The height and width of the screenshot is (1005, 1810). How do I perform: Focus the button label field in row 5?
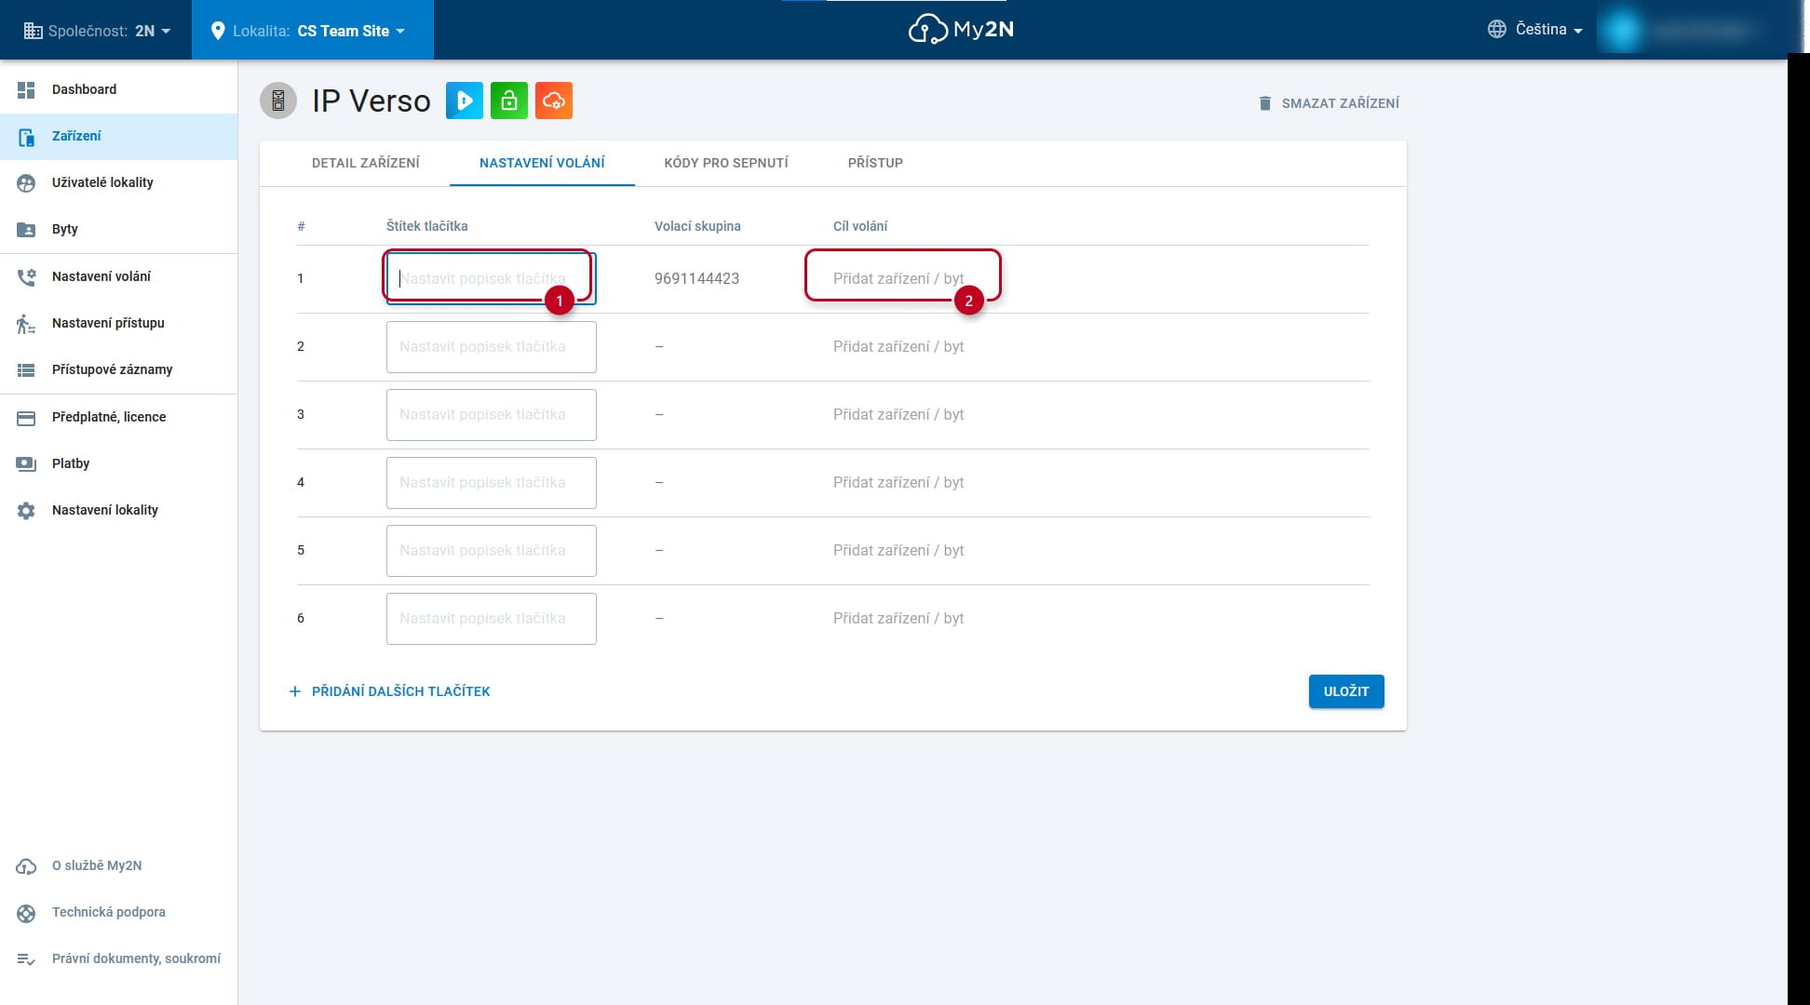pyautogui.click(x=492, y=551)
